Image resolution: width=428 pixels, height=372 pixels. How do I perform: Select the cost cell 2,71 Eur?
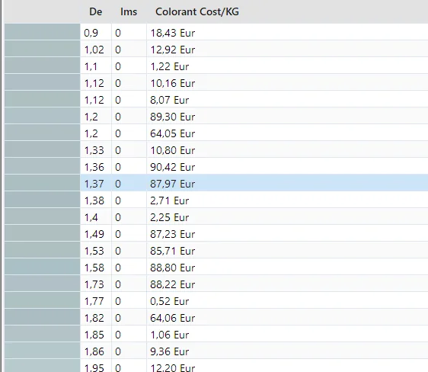click(170, 200)
